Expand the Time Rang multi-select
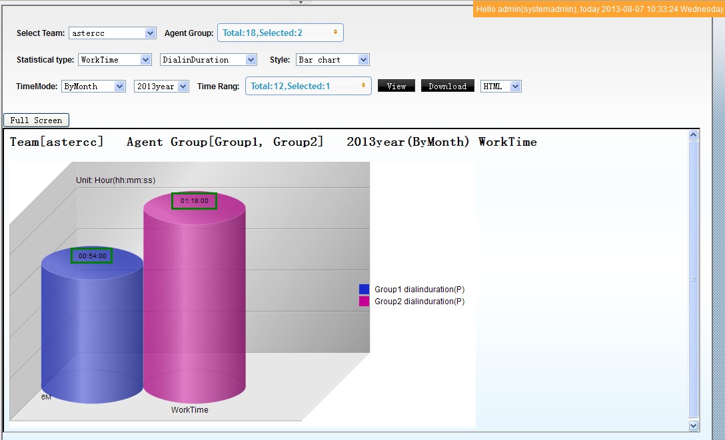 click(308, 86)
